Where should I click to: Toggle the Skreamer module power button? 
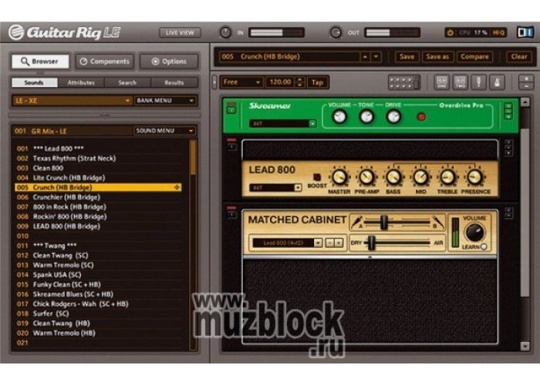(x=231, y=109)
